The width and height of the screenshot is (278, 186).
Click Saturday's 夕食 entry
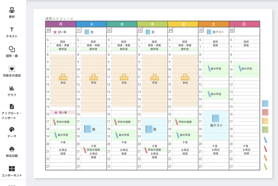(x=215, y=146)
